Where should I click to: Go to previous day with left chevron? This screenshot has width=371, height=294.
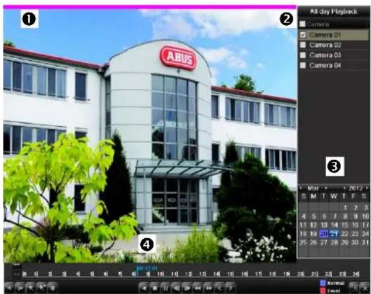[x=220, y=288]
